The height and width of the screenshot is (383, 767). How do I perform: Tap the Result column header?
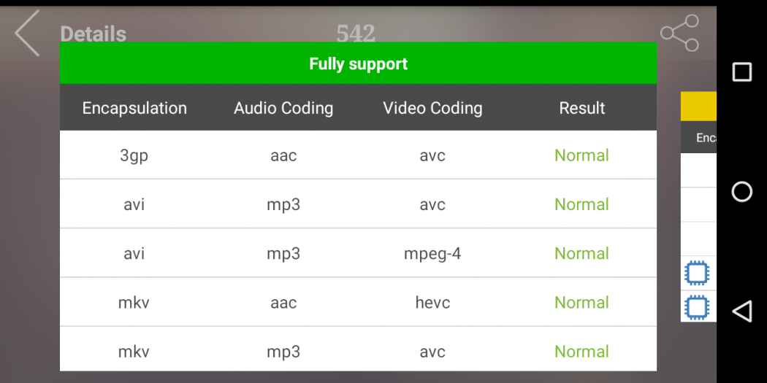point(581,108)
